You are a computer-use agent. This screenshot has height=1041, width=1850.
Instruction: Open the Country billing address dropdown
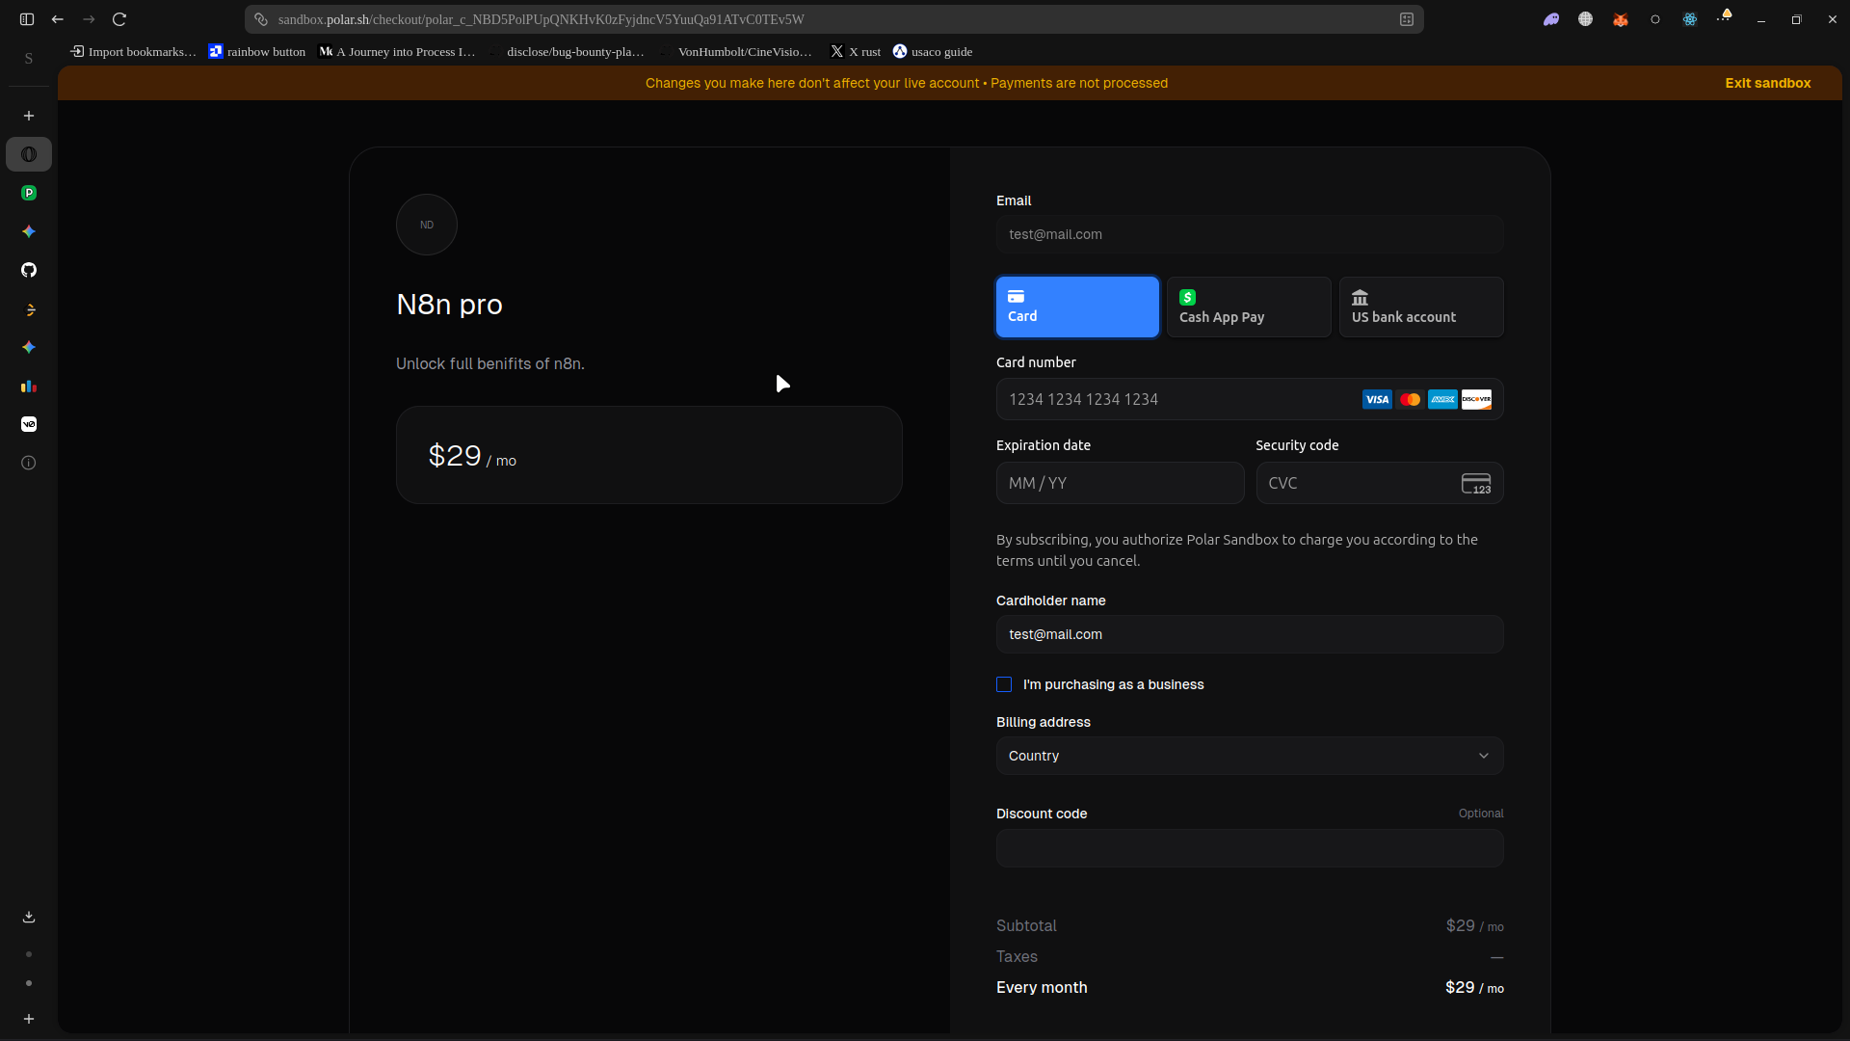(1249, 756)
